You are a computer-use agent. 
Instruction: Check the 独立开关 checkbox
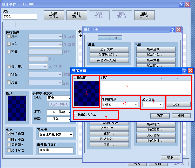[9, 67]
